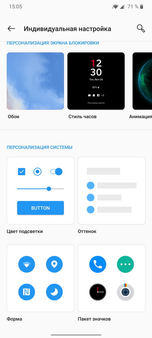Tap the NFC shape preview icon
The height and width of the screenshot is (338, 152).
click(27, 292)
